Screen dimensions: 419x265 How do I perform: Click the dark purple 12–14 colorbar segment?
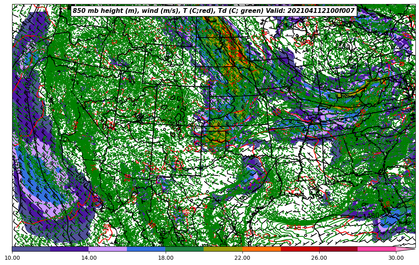[x=69, y=249]
